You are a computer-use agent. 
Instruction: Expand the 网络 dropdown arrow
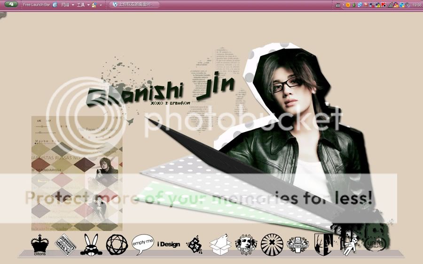tap(73, 5)
